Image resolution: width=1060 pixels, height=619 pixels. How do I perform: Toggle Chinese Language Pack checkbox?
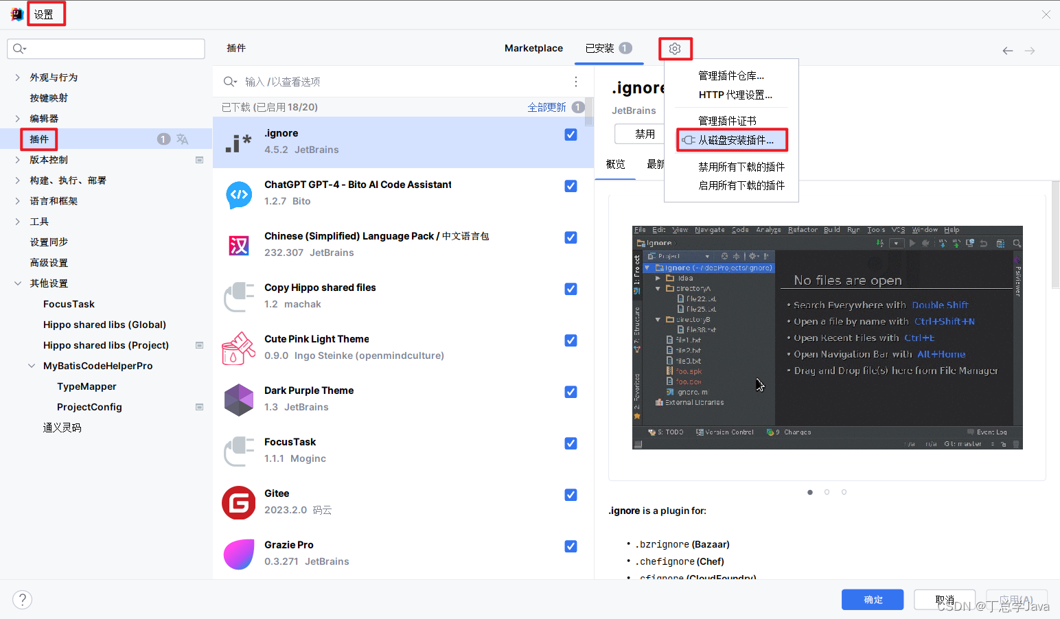point(571,237)
